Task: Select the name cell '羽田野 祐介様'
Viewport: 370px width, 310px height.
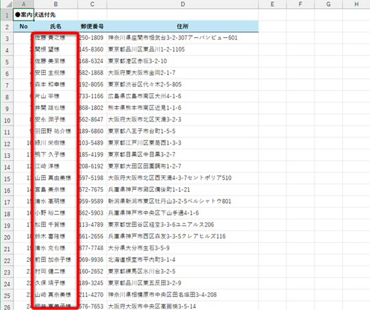Action: pos(56,132)
